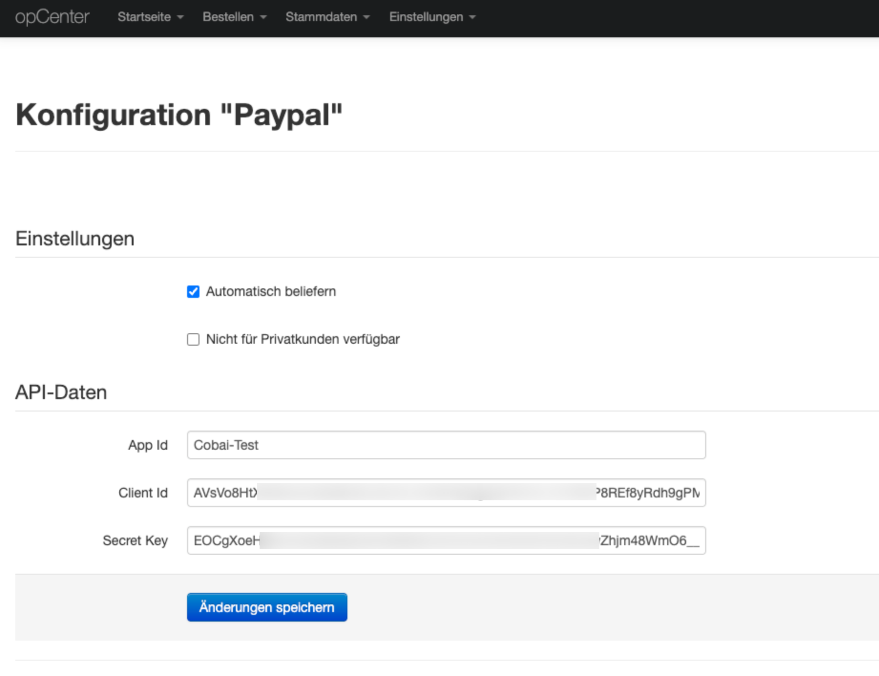Check Nicht für Privatkunden verfügbar checkbox
The image size is (879, 676).
(193, 339)
